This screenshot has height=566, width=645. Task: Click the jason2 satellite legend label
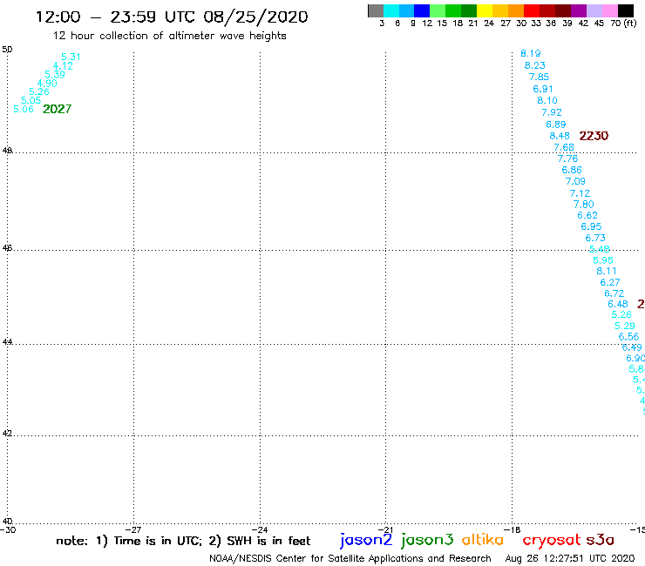click(x=366, y=541)
